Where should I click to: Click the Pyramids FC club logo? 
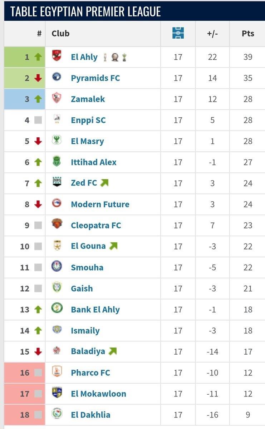(x=57, y=77)
